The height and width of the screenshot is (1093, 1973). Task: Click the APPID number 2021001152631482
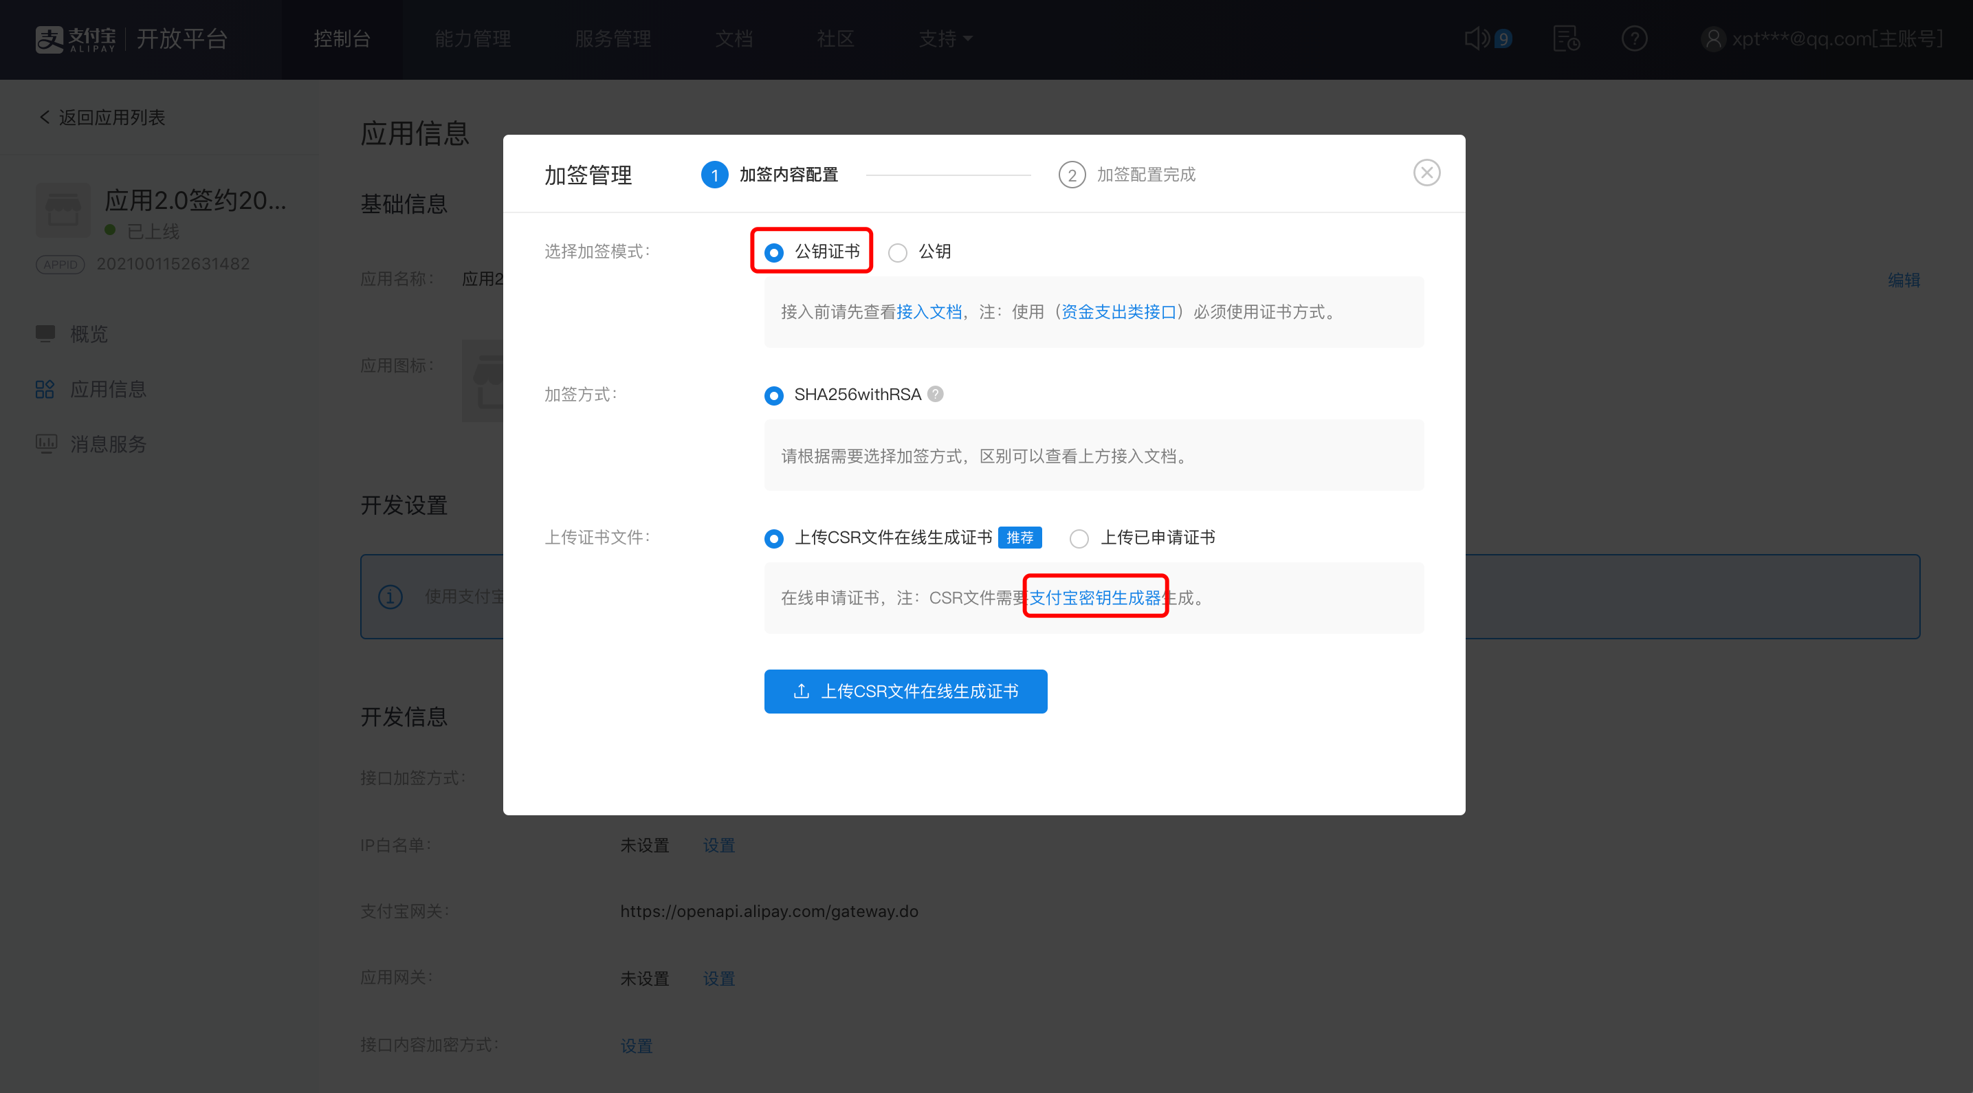click(x=173, y=263)
